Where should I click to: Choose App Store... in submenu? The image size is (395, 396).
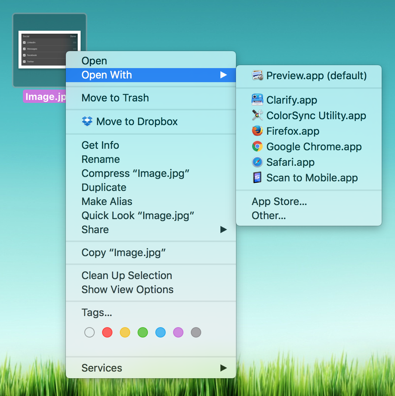click(309, 202)
